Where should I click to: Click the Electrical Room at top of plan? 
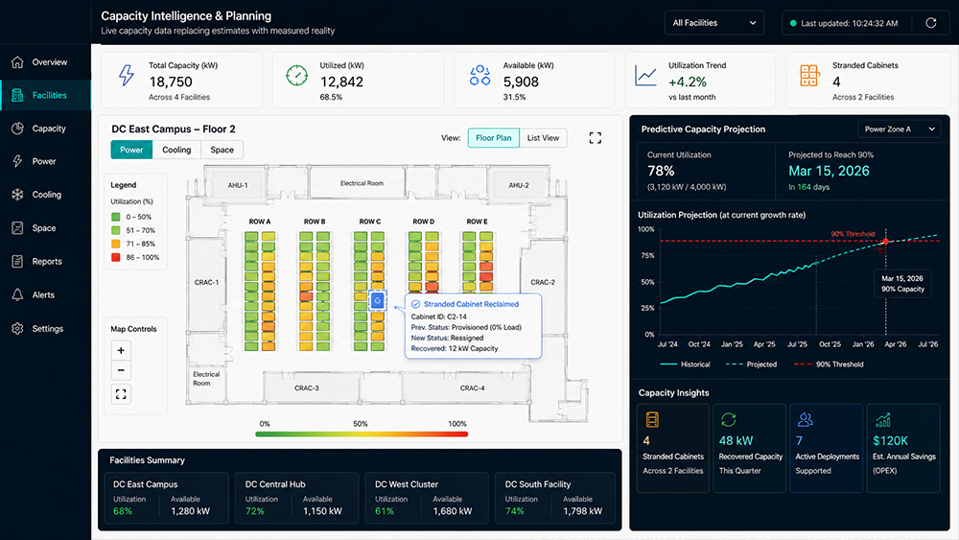pos(362,183)
